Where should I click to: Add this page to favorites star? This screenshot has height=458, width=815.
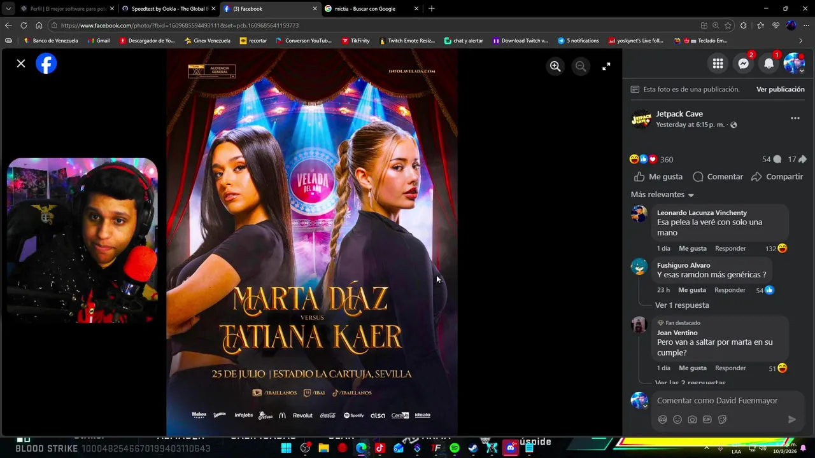(x=728, y=25)
